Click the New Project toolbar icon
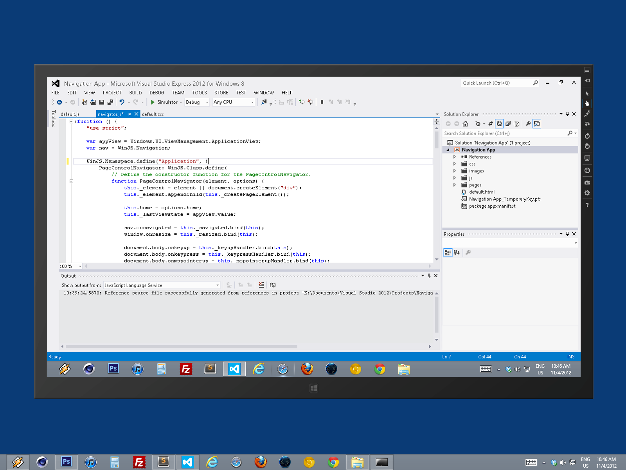This screenshot has height=470, width=626. click(x=84, y=102)
